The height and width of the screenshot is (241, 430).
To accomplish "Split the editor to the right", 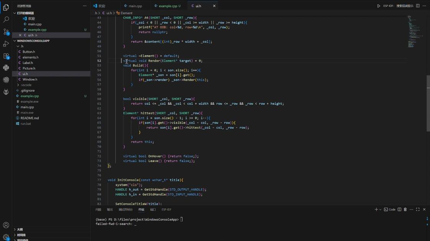I will pos(418,6).
